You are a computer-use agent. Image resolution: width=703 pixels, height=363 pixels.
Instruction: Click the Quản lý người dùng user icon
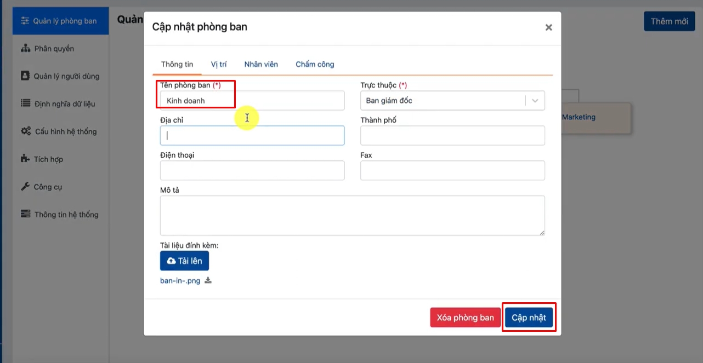point(25,76)
